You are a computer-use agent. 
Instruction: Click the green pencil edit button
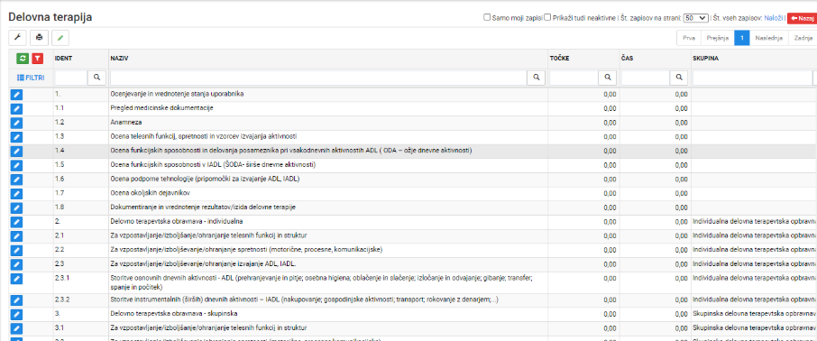60,38
